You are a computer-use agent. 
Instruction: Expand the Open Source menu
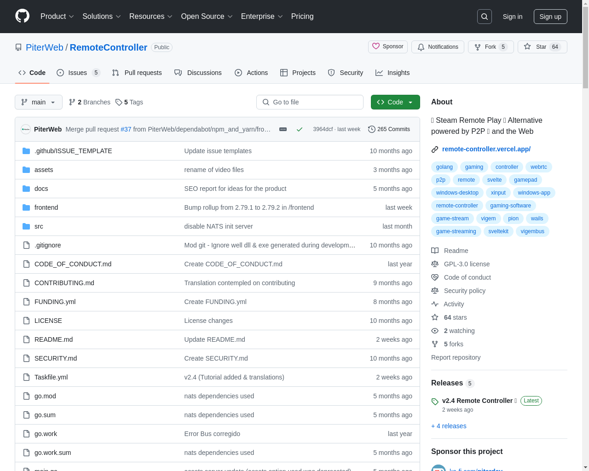point(207,17)
